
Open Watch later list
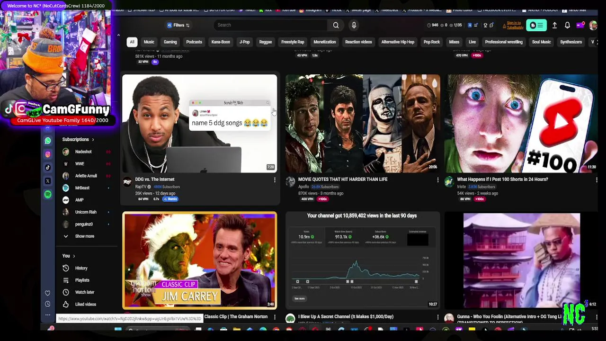pos(84,292)
